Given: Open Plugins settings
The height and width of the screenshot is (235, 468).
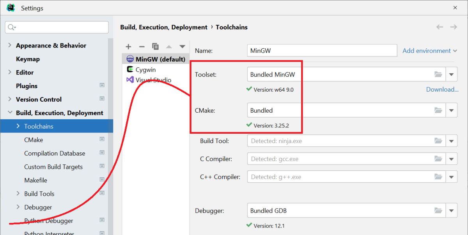Looking at the screenshot, I should pyautogui.click(x=27, y=86).
